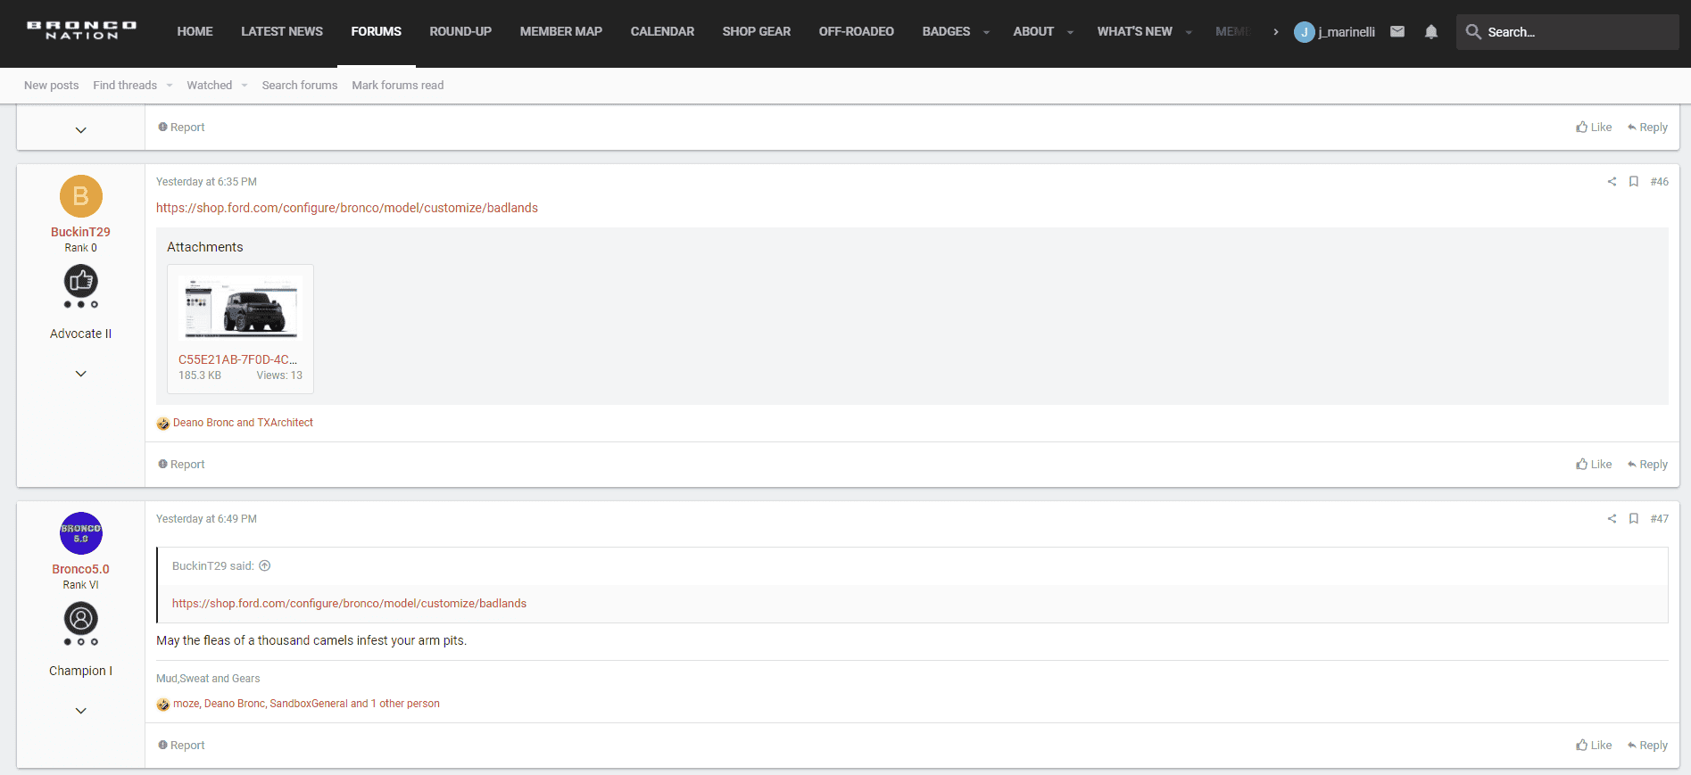Image resolution: width=1691 pixels, height=775 pixels.
Task: Open the What's New dropdown arrow
Action: 1189,32
